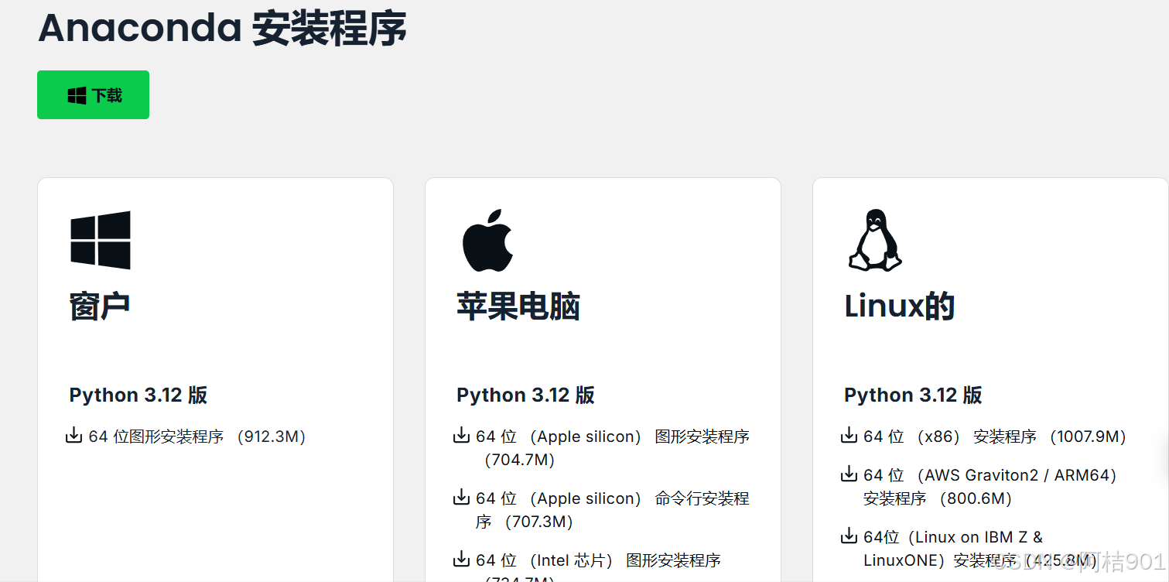The height and width of the screenshot is (582, 1169).
Task: Open Apple silicon 图形安装程序 (704.7M) link
Action: coord(613,448)
